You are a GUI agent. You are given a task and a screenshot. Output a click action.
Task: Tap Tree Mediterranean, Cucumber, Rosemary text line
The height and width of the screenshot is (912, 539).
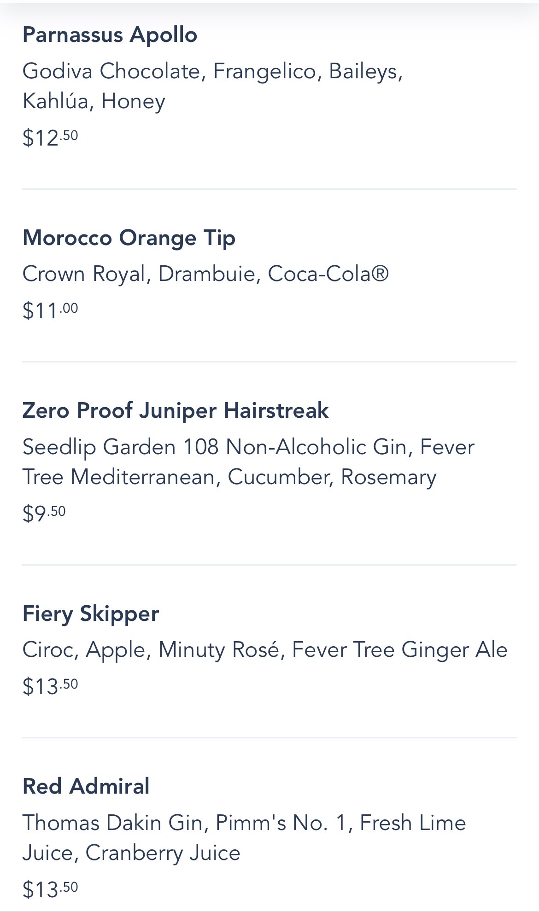point(229,477)
